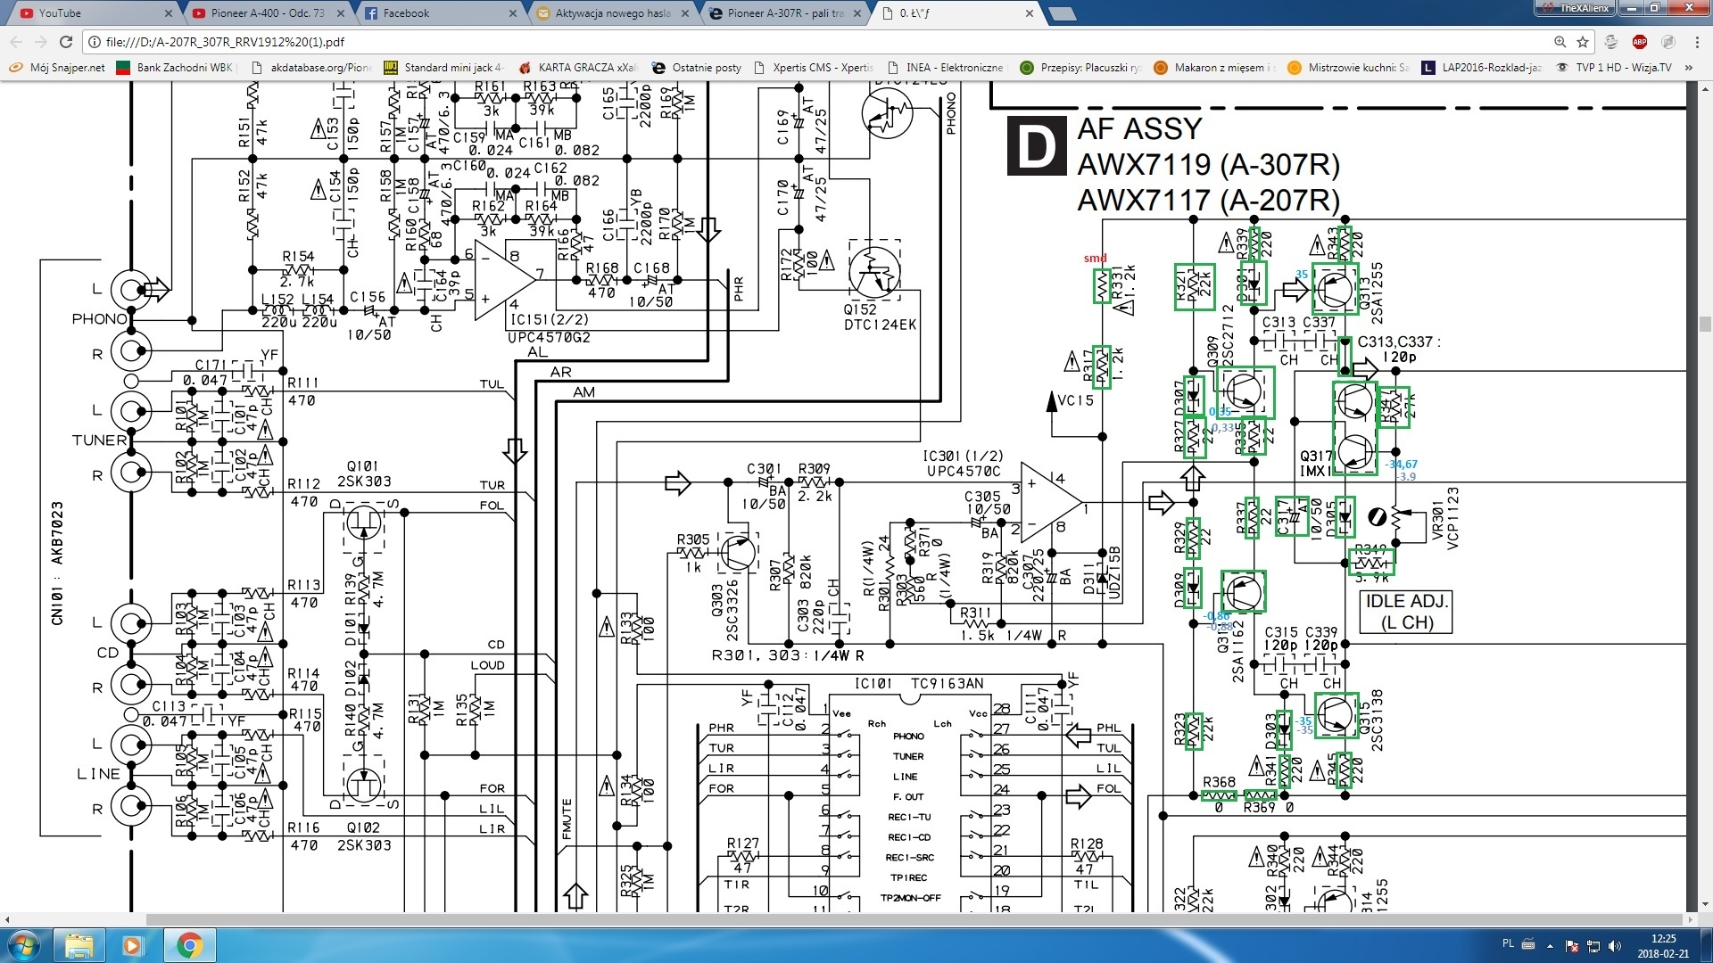Reload the PDF page
The width and height of the screenshot is (1713, 963).
coord(66,42)
